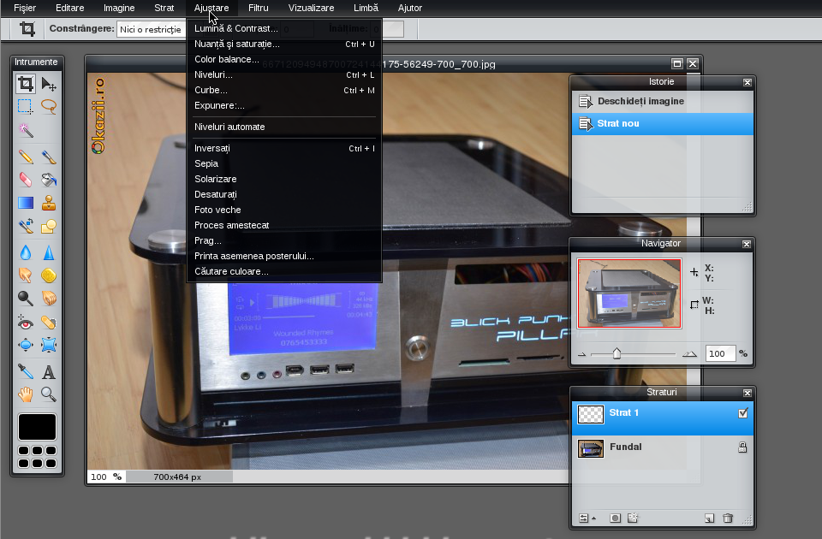
Task: Select the Spot Heal bandage tool
Action: 49,323
